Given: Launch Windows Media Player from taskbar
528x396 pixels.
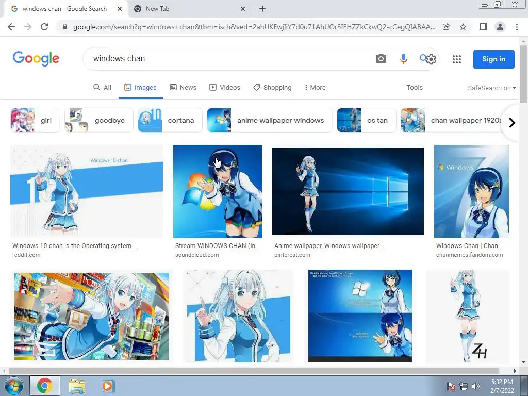Looking at the screenshot, I should click(108, 386).
